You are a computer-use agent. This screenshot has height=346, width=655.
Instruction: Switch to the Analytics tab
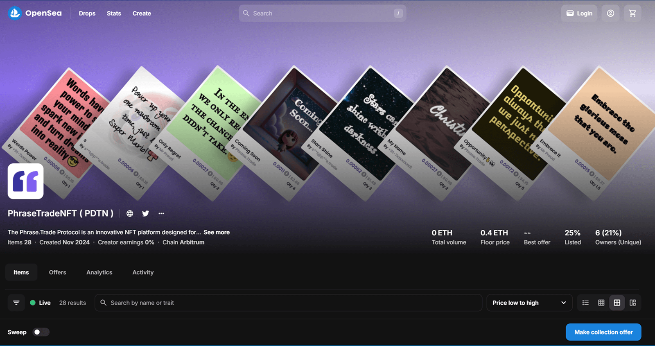(99, 272)
